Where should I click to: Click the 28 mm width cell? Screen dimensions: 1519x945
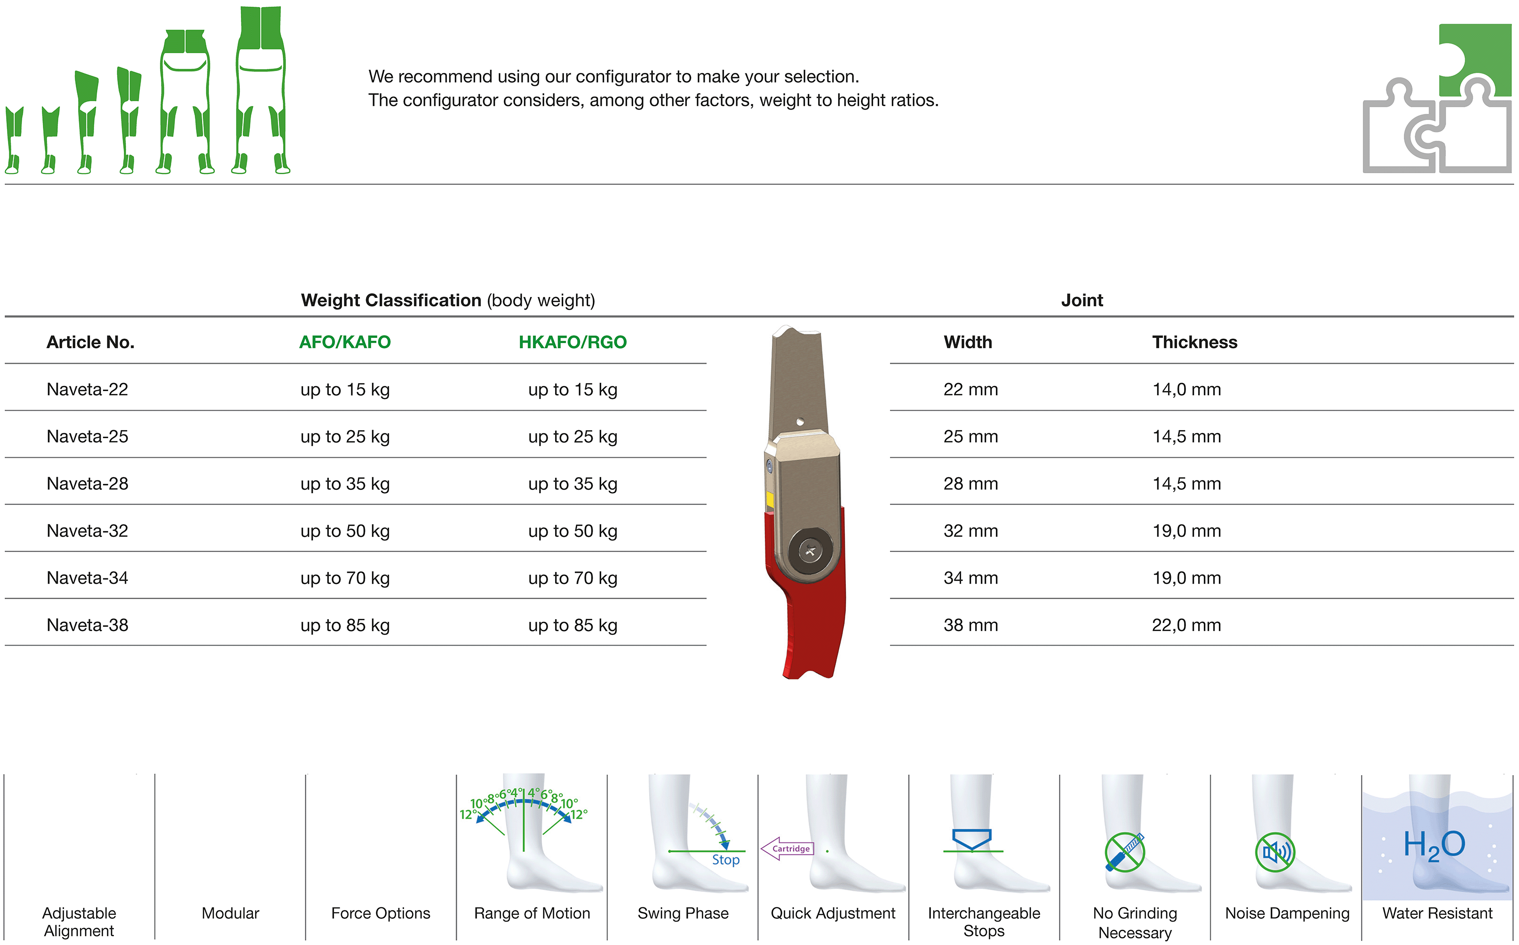click(x=970, y=483)
